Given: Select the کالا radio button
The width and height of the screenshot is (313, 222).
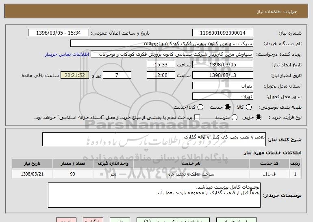Looking at the screenshot, I should 248,107.
